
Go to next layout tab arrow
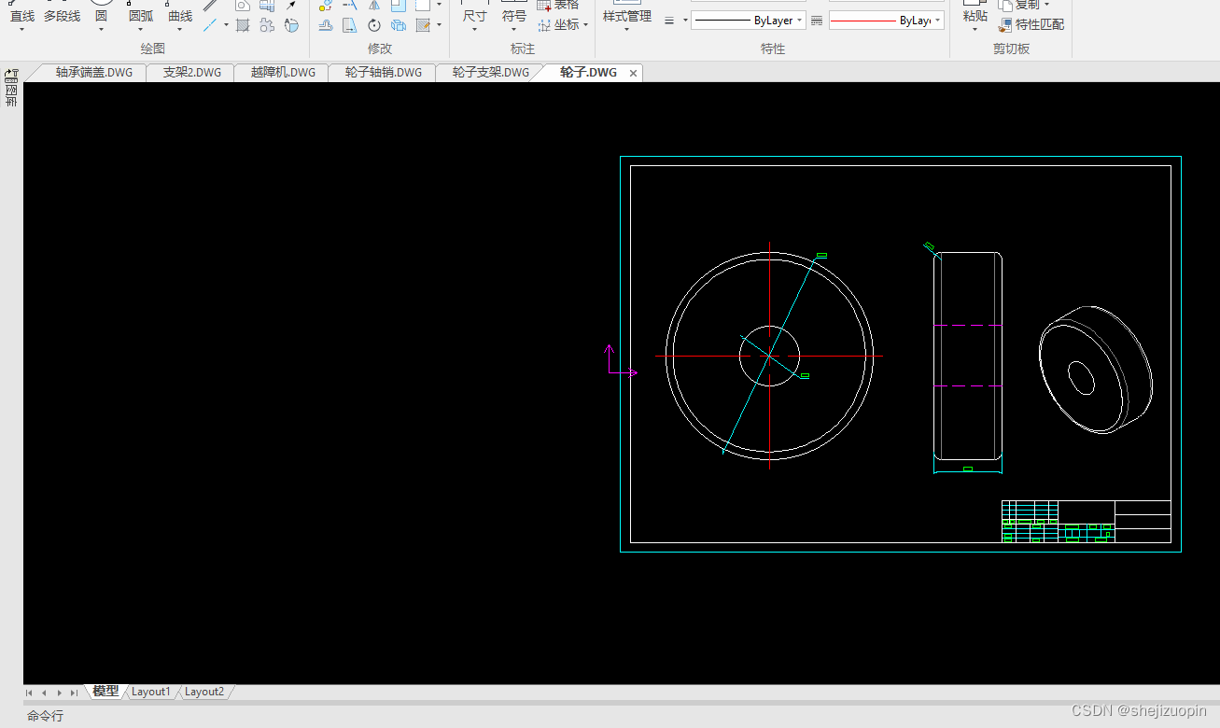(x=59, y=693)
